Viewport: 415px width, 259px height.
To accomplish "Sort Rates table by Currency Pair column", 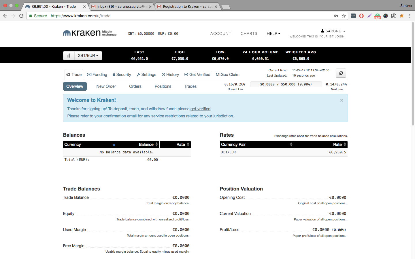I will tap(257, 144).
